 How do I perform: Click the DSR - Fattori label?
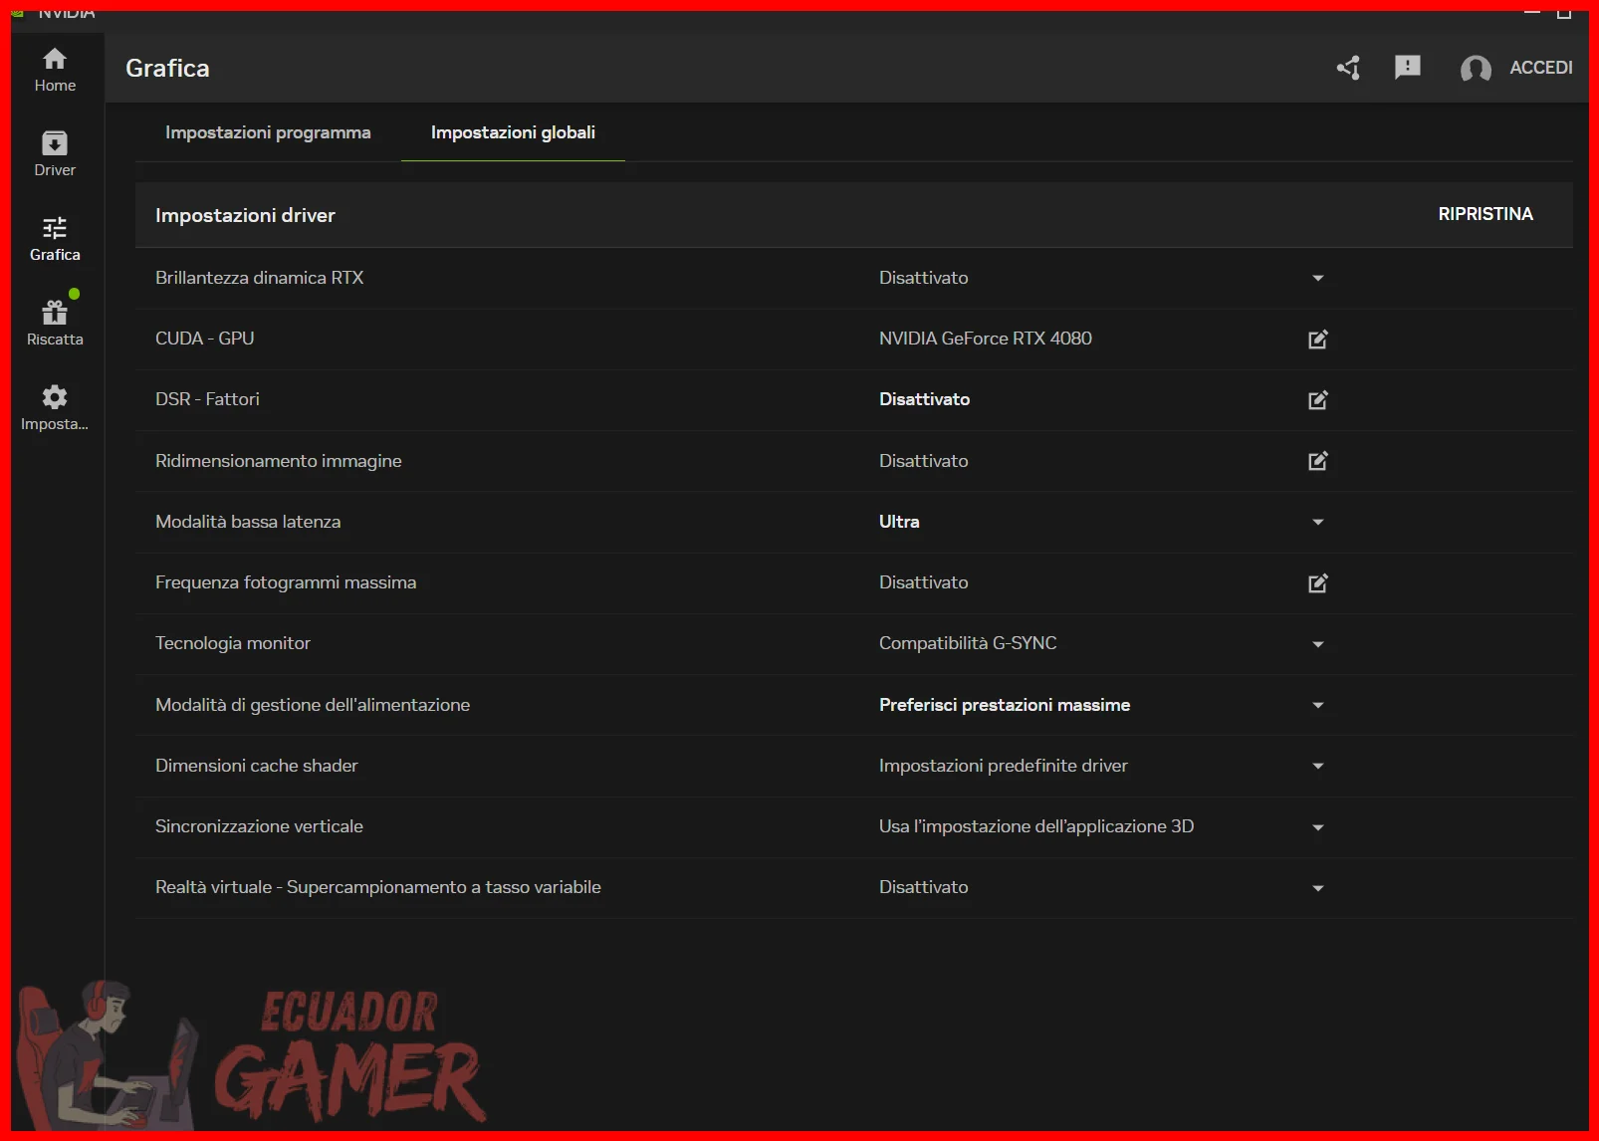coord(207,399)
